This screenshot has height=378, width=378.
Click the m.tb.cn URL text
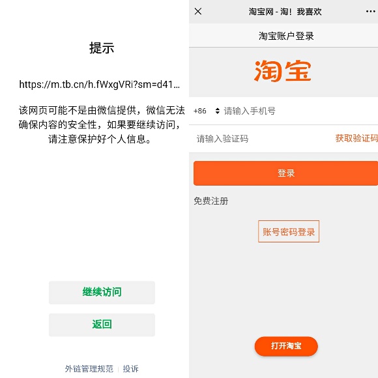[x=99, y=85]
